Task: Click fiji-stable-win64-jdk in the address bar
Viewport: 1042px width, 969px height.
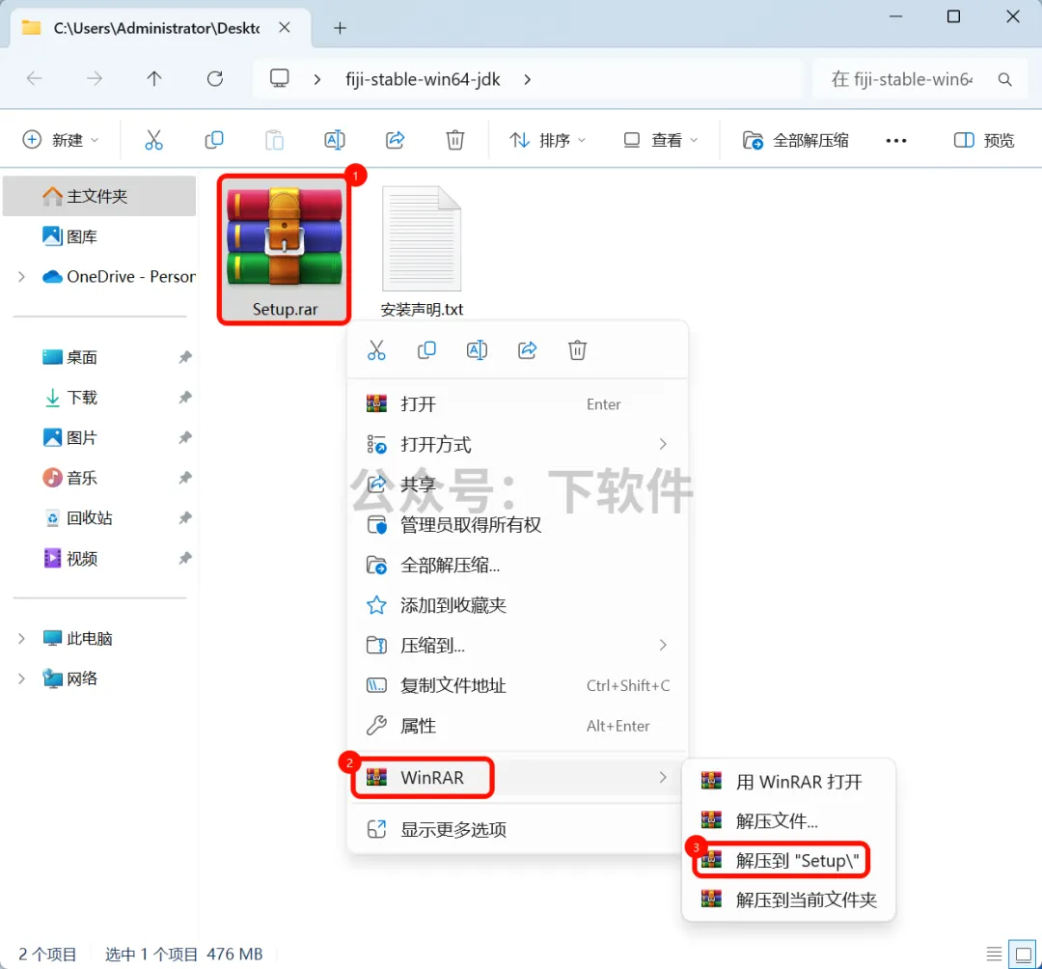Action: [423, 80]
